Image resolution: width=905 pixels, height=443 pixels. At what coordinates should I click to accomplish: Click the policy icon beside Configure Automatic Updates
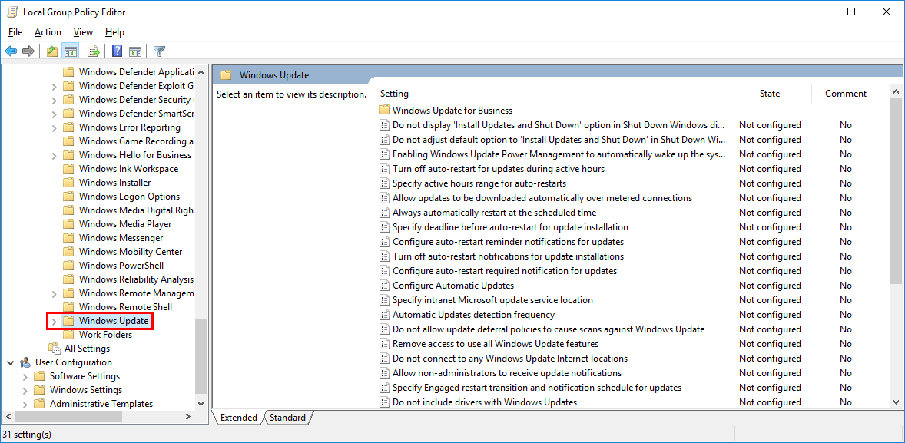pos(384,286)
